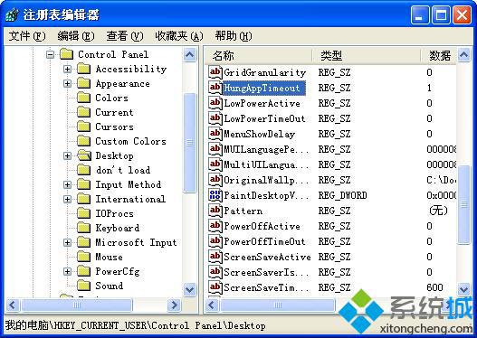Click the tree pane scroll down arrow
Screen dimensions: 477x338
[189, 289]
